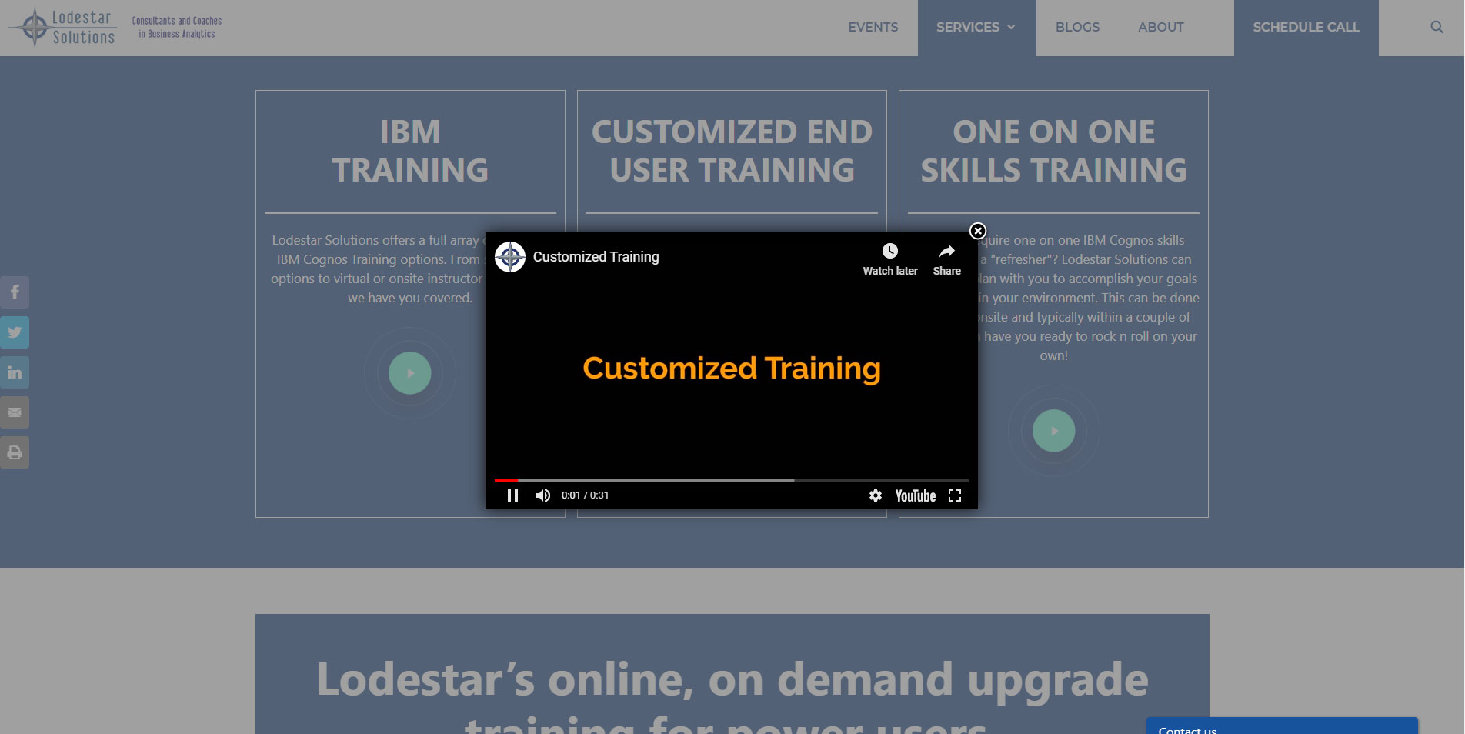This screenshot has width=1465, height=734.
Task: Pause the Customized Training video
Action: point(512,495)
